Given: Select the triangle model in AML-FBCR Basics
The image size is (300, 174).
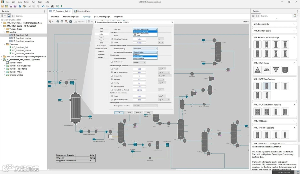Looking at the screenshot, I should (257, 70).
